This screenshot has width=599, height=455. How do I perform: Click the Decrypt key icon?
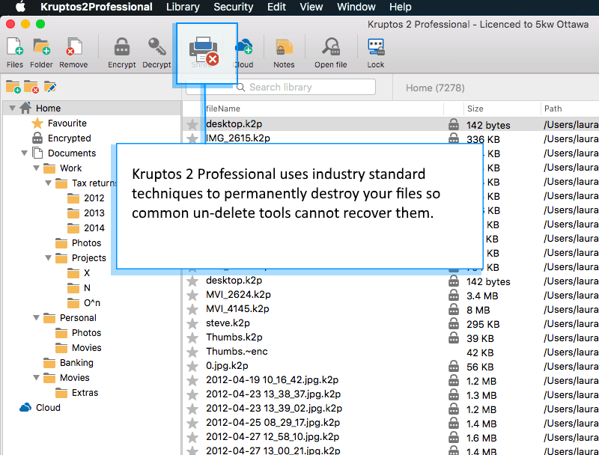(156, 48)
